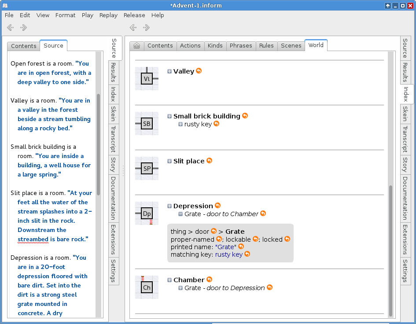Jump to source for Grate door to Depression
This screenshot has height=324, width=416.
click(x=269, y=287)
